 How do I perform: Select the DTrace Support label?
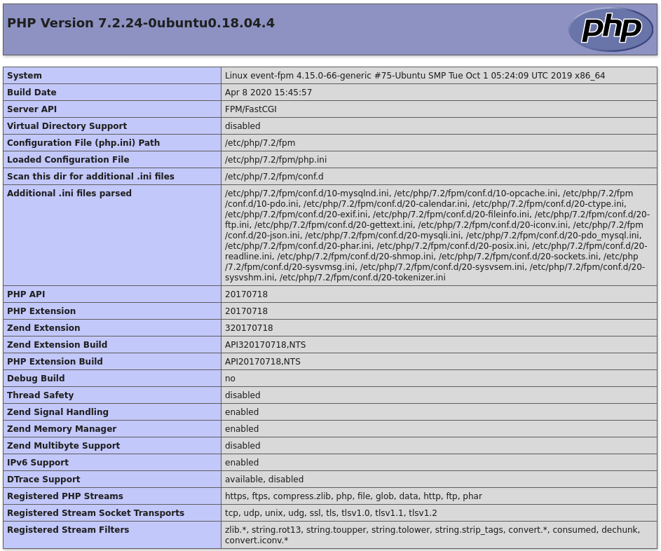(43, 479)
